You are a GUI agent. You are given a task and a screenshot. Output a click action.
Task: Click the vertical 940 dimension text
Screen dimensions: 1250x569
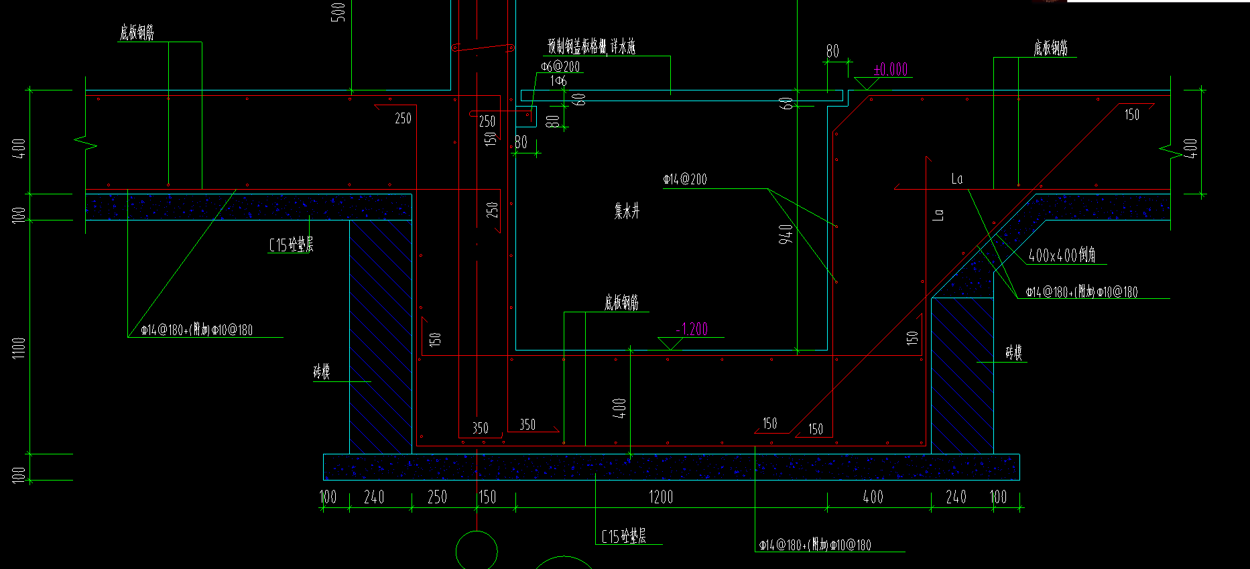point(786,234)
